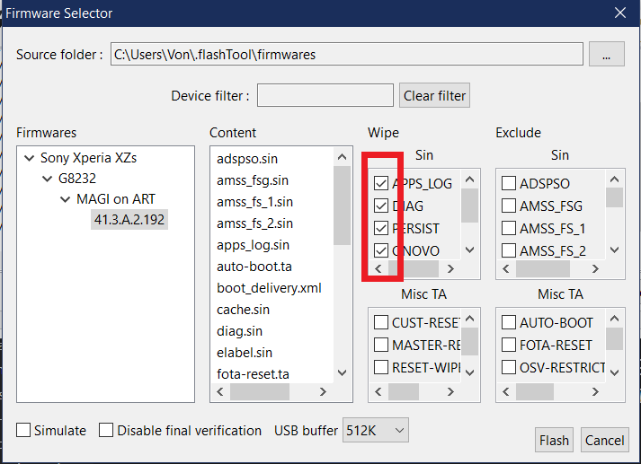
Task: Click the Cancel button
Action: click(x=604, y=440)
